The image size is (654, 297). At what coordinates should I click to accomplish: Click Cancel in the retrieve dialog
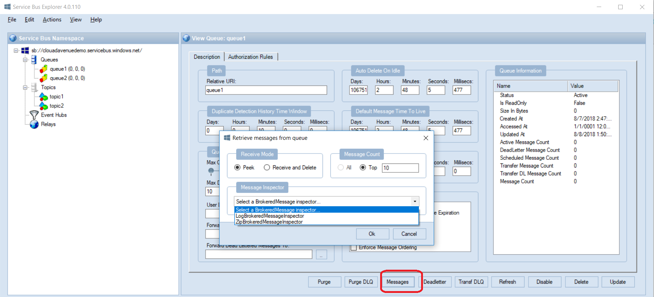click(x=409, y=234)
